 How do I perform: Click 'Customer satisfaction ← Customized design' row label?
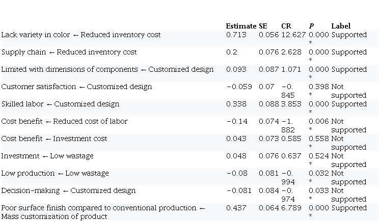click(x=76, y=87)
